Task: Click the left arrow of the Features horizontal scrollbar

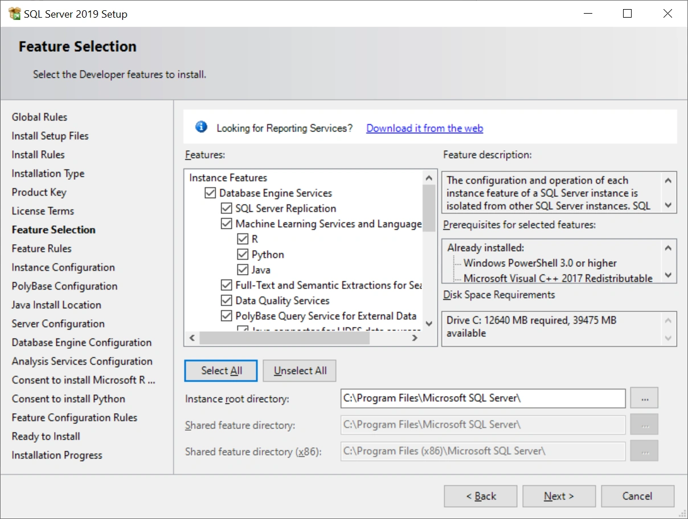Action: [191, 338]
